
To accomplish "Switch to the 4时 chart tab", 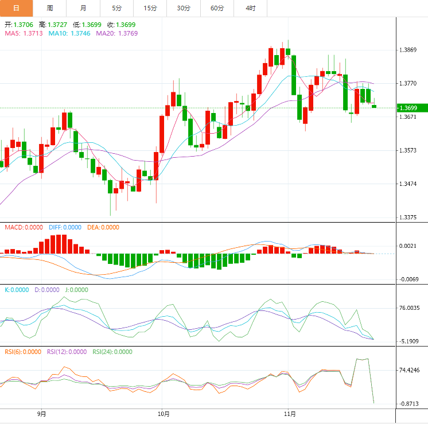I will (251, 8).
